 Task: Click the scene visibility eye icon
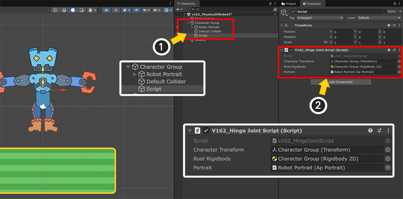click(137, 10)
